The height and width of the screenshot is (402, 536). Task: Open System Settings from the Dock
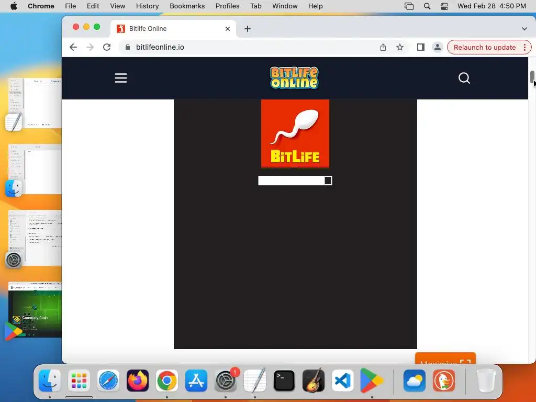click(226, 381)
